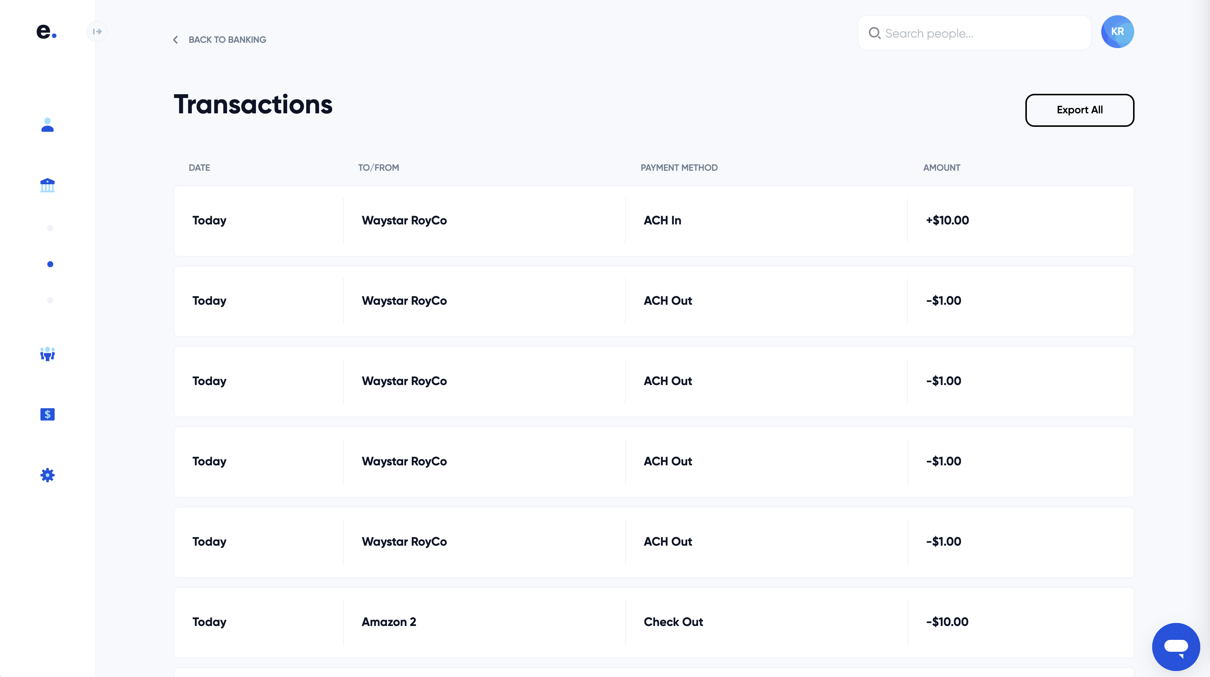Open the person profile sidebar icon
Viewport: 1210px width, 677px height.
tap(47, 125)
